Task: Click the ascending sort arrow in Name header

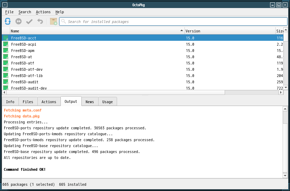Action: point(182,31)
